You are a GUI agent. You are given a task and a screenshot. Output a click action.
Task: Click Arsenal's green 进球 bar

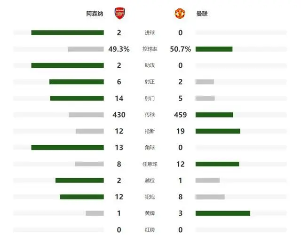(x=68, y=32)
